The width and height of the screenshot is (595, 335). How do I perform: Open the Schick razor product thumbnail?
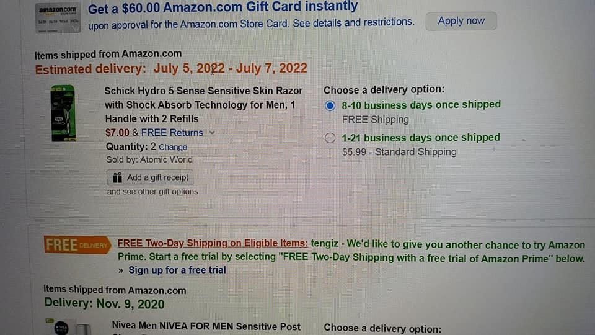tap(63, 114)
